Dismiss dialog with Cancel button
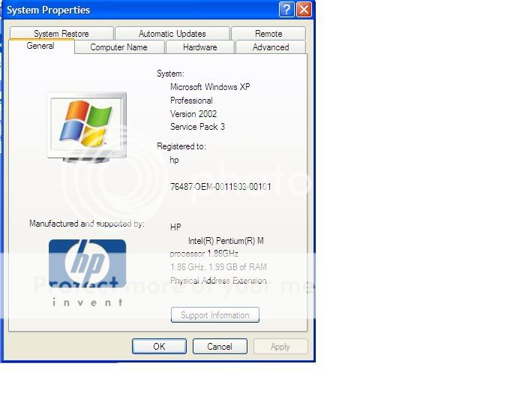The image size is (525, 394). 220,347
